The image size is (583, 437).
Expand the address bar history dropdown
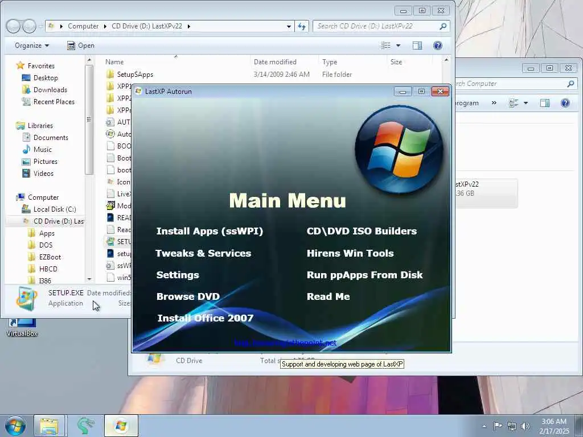pyautogui.click(x=289, y=26)
